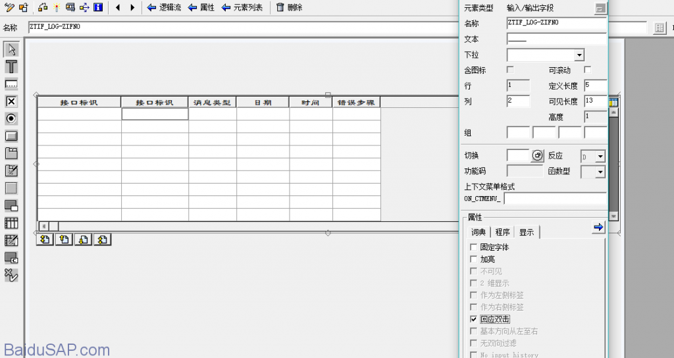
Task: Open the 函数型 dropdown
Action: point(600,172)
